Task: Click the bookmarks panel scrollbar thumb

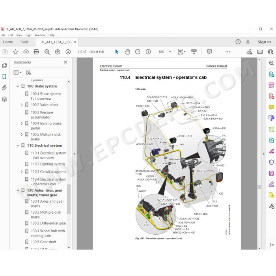Action: 69,199
